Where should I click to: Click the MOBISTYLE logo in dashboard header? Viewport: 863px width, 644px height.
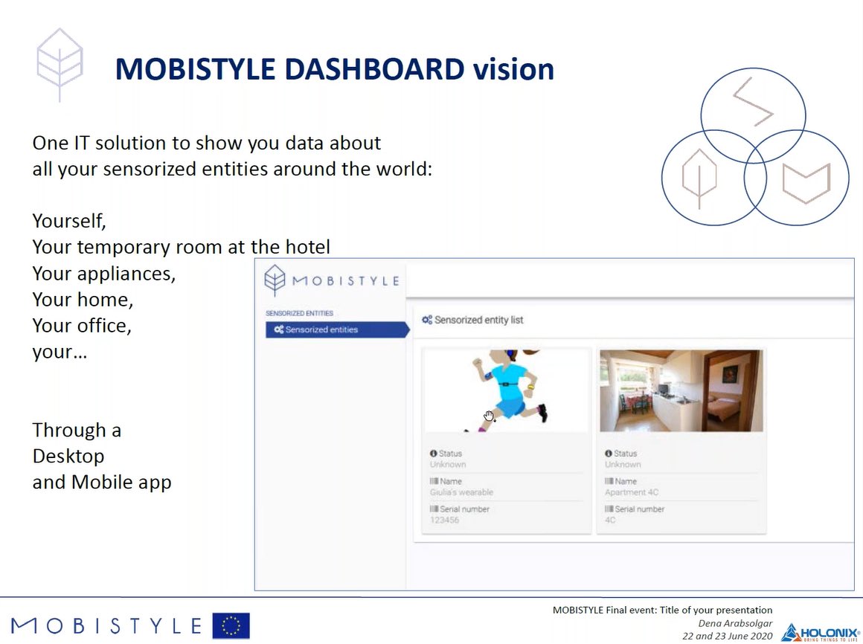pyautogui.click(x=331, y=280)
